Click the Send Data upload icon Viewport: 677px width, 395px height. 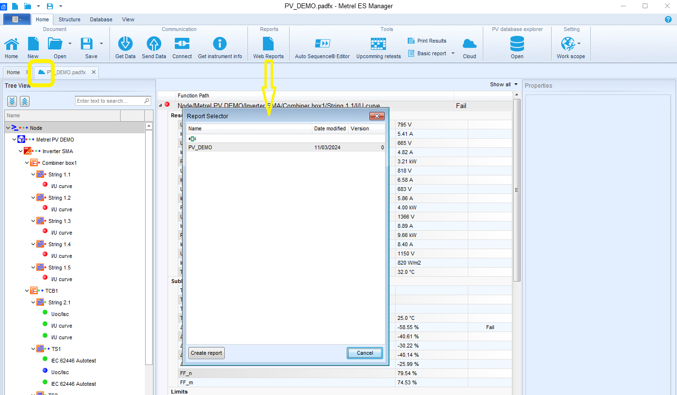click(x=154, y=44)
